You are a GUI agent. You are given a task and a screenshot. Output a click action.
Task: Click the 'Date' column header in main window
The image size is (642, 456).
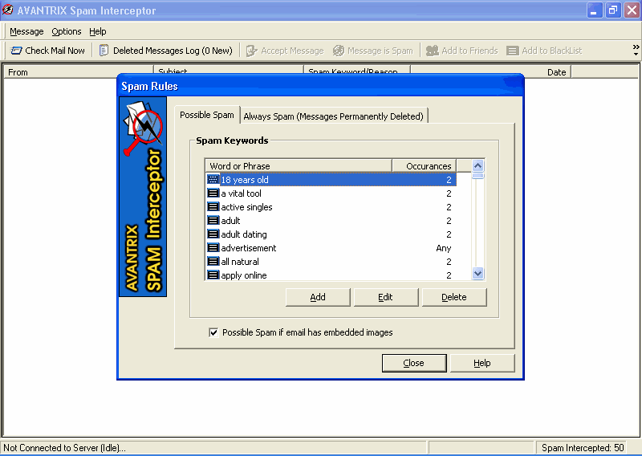coord(490,72)
